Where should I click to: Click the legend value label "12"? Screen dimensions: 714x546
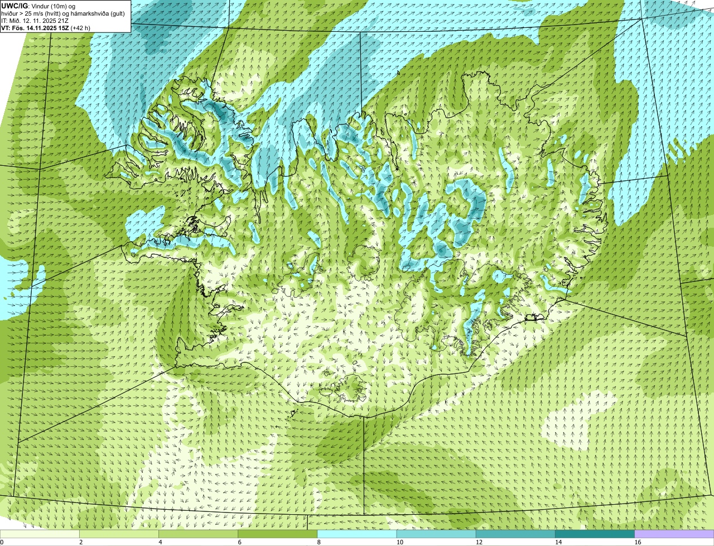(479, 542)
